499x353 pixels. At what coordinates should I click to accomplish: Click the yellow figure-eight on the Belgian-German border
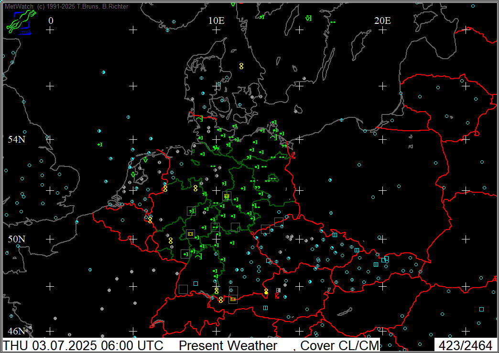150,220
